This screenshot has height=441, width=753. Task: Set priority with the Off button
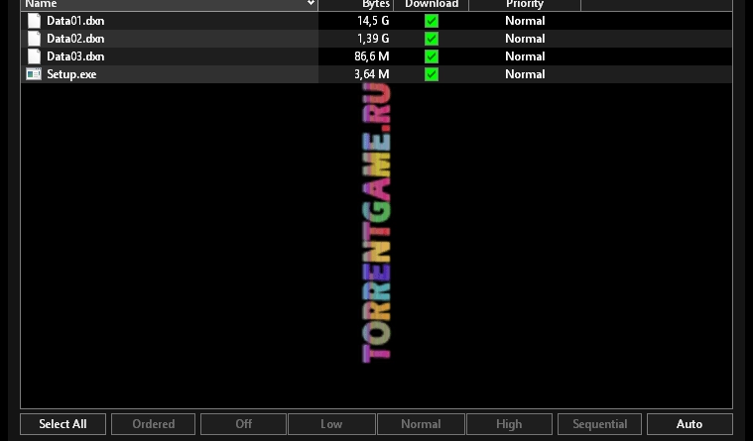[243, 424]
